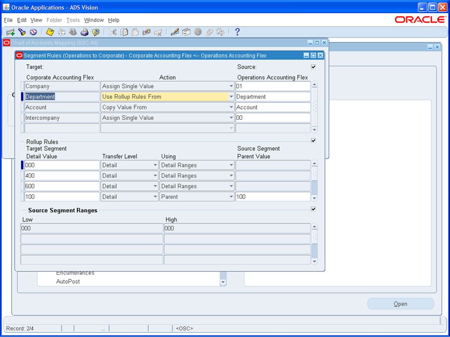Select AutoPost in the Navigator list
The width and height of the screenshot is (450, 337).
(x=68, y=282)
